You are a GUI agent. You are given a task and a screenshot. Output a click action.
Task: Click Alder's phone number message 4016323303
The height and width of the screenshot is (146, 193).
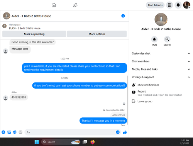point(19,97)
